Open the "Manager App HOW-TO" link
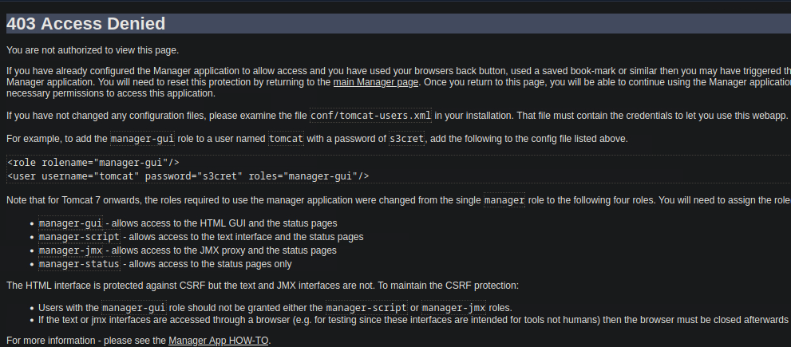The width and height of the screenshot is (791, 347). (x=218, y=341)
